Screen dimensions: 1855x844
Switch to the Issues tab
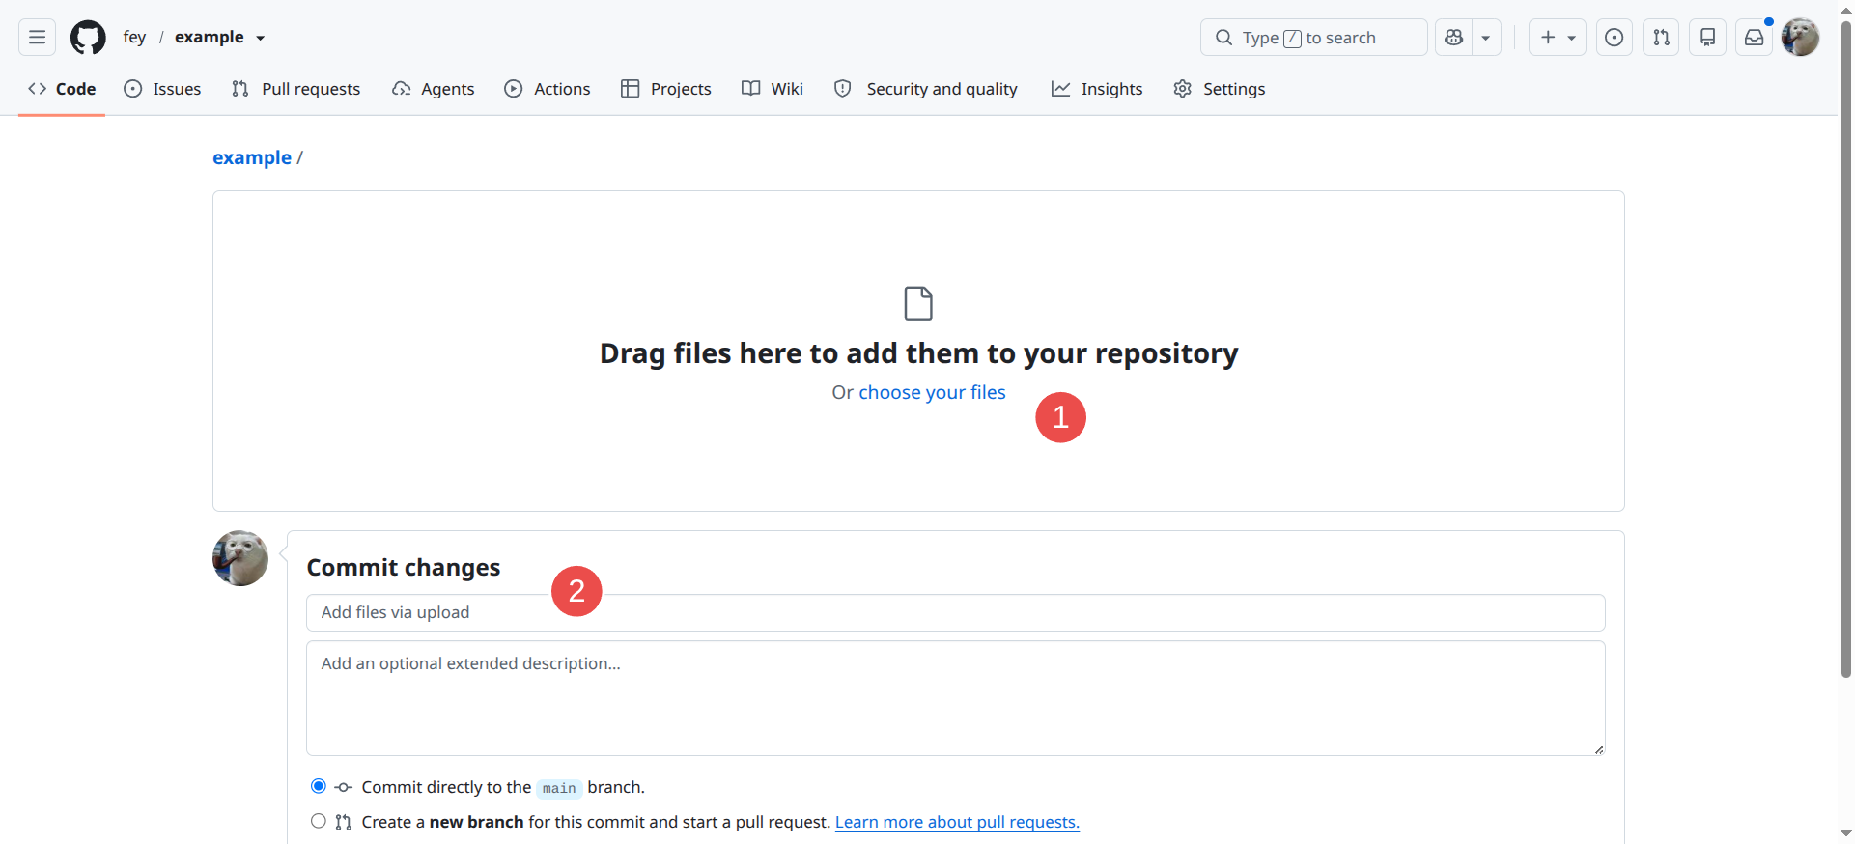pyautogui.click(x=162, y=89)
